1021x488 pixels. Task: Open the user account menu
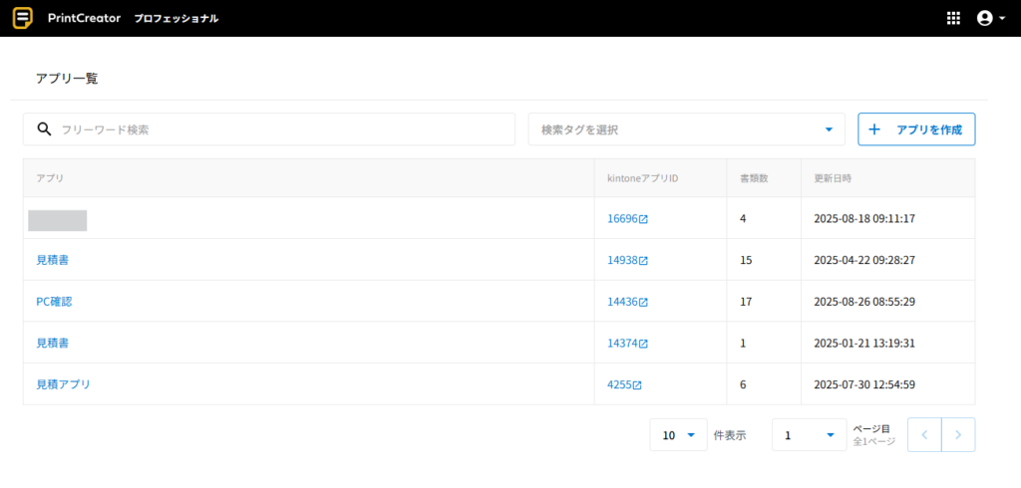point(989,18)
